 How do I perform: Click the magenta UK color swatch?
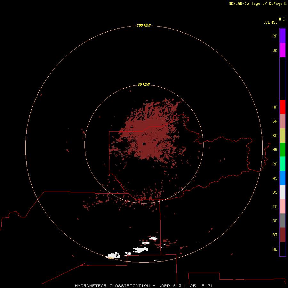click(x=283, y=50)
